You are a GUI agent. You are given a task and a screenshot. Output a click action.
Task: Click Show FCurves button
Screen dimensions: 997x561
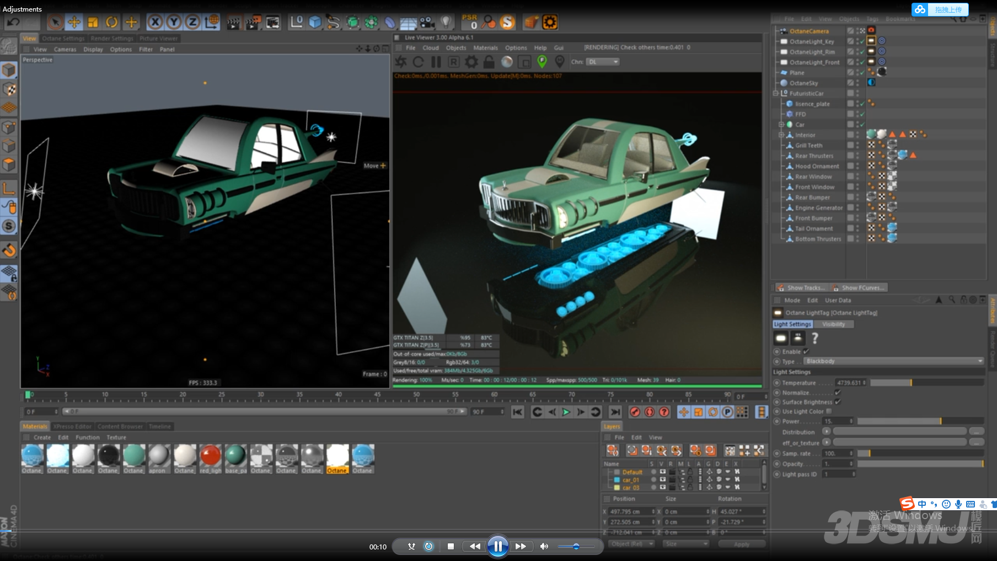tap(858, 287)
